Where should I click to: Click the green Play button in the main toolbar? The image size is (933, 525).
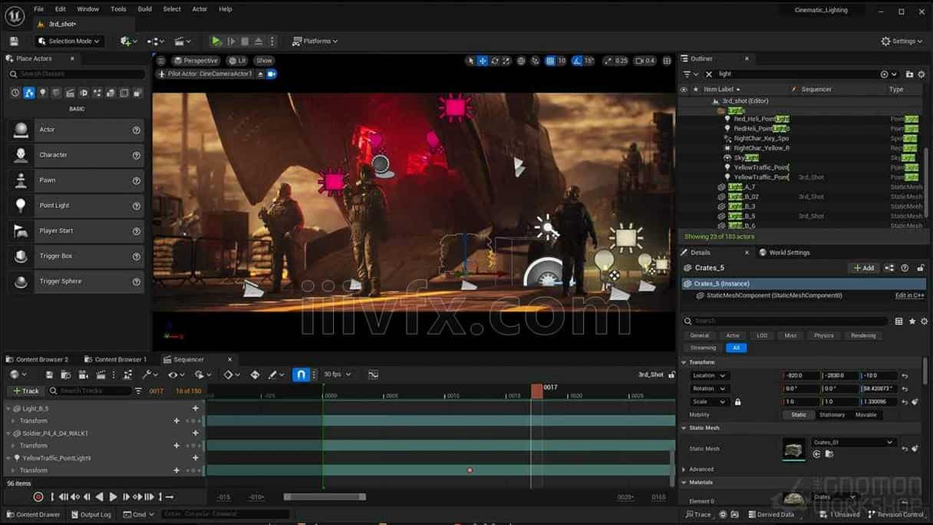(216, 41)
